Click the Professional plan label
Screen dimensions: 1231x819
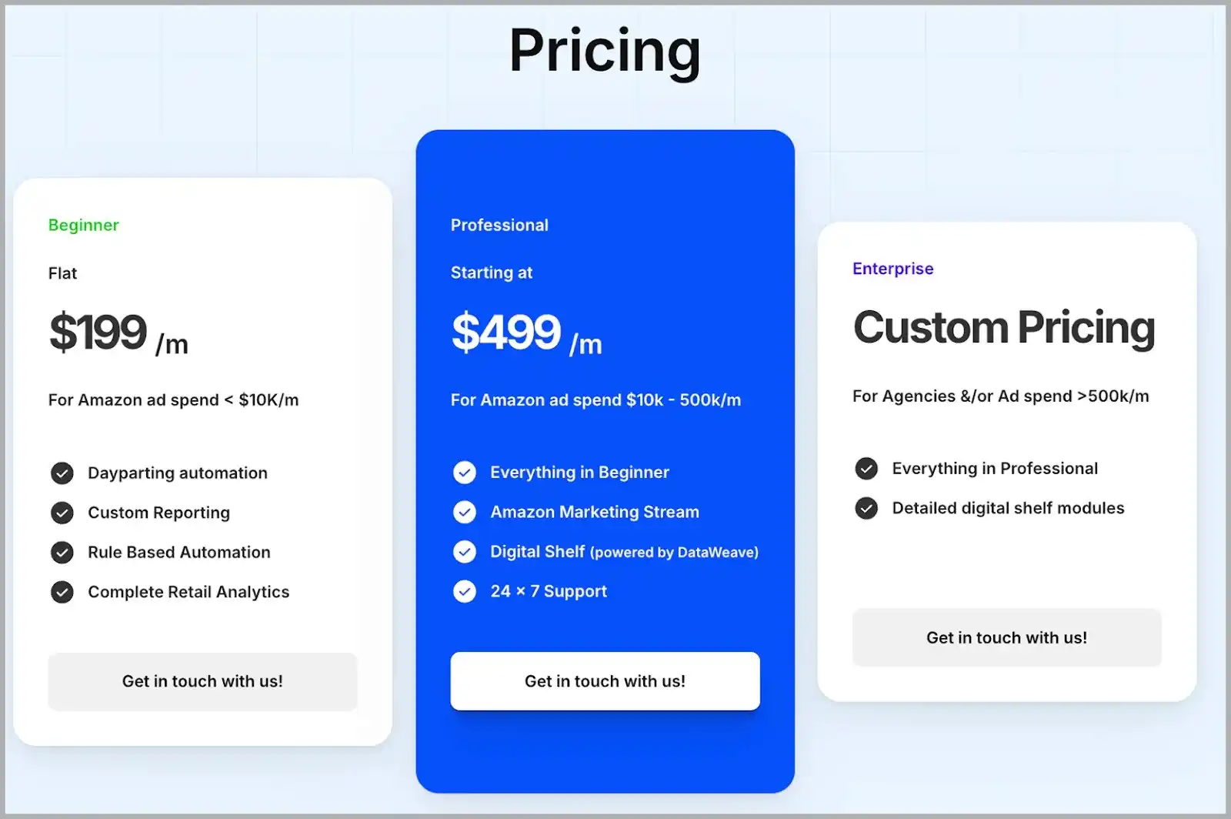[x=499, y=225]
